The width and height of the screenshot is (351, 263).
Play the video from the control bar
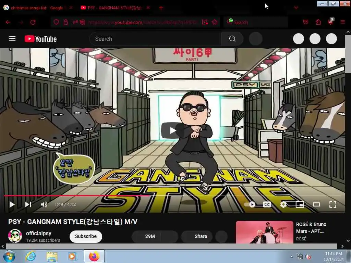12,204
